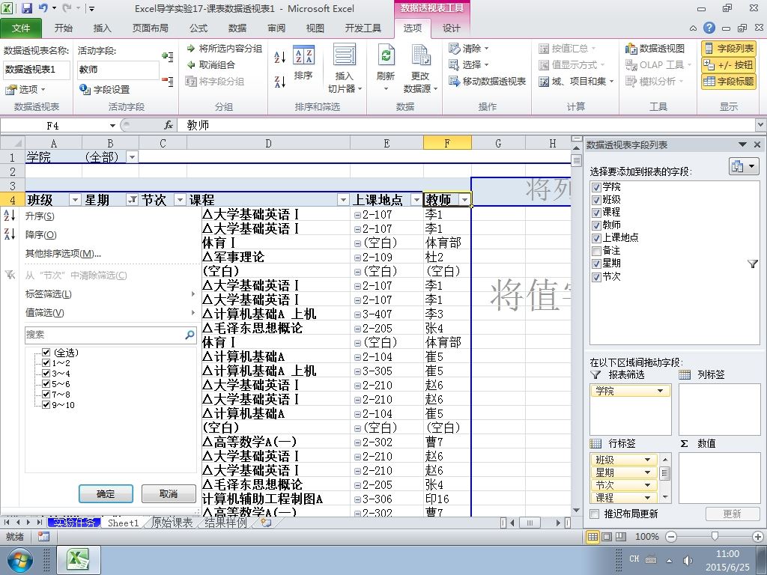The height and width of the screenshot is (575, 767).
Task: Click 字段设置 field settings
Action: tap(105, 90)
